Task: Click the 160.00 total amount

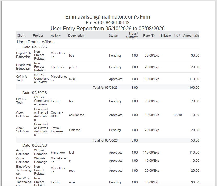Action: [x=194, y=88]
